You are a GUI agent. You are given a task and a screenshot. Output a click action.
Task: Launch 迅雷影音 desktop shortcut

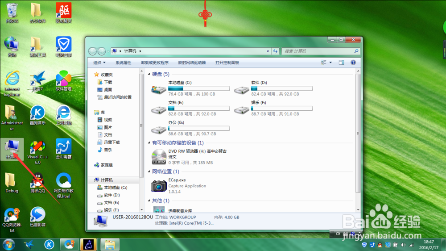tap(37, 217)
